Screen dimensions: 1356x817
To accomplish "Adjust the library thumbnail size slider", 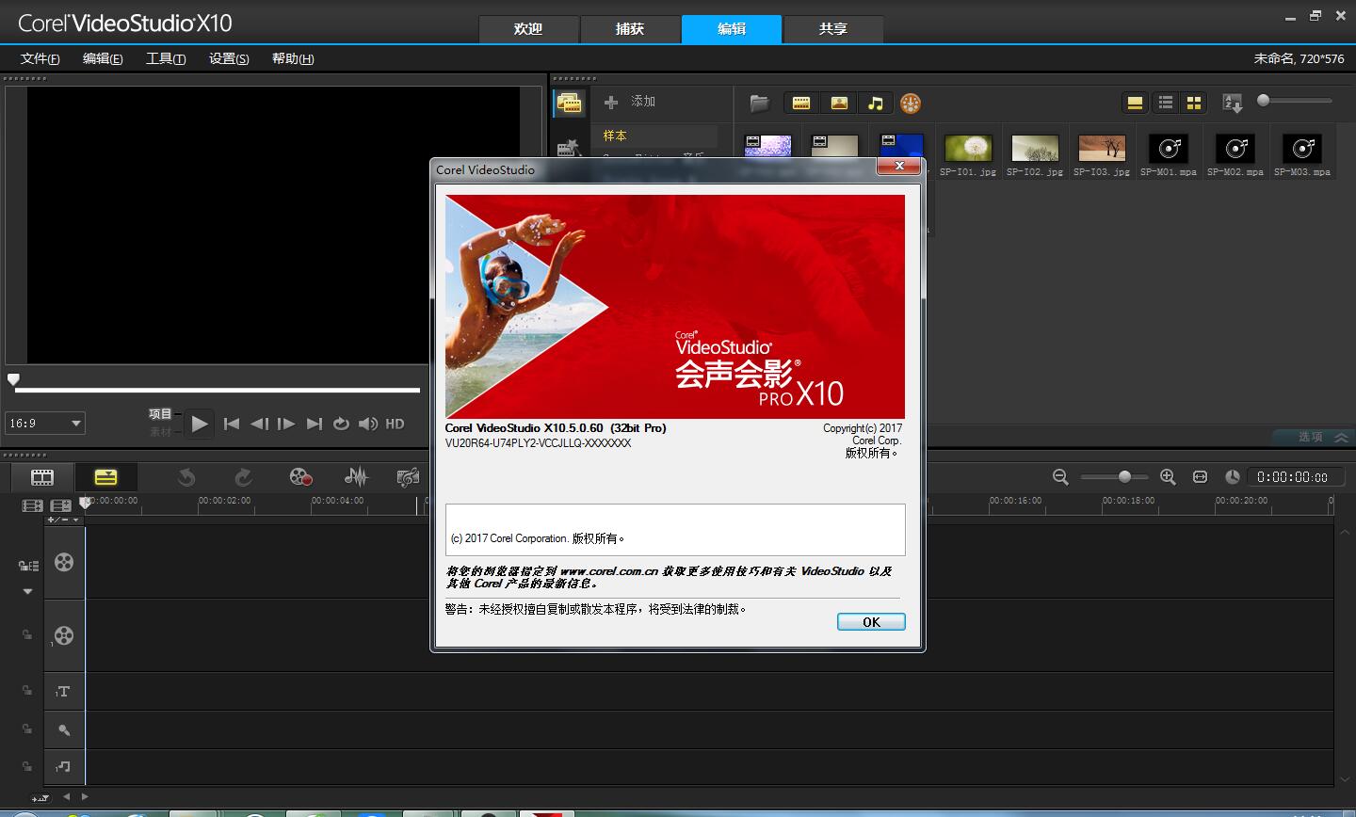I will [x=1295, y=100].
